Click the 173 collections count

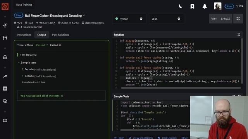(29, 23)
